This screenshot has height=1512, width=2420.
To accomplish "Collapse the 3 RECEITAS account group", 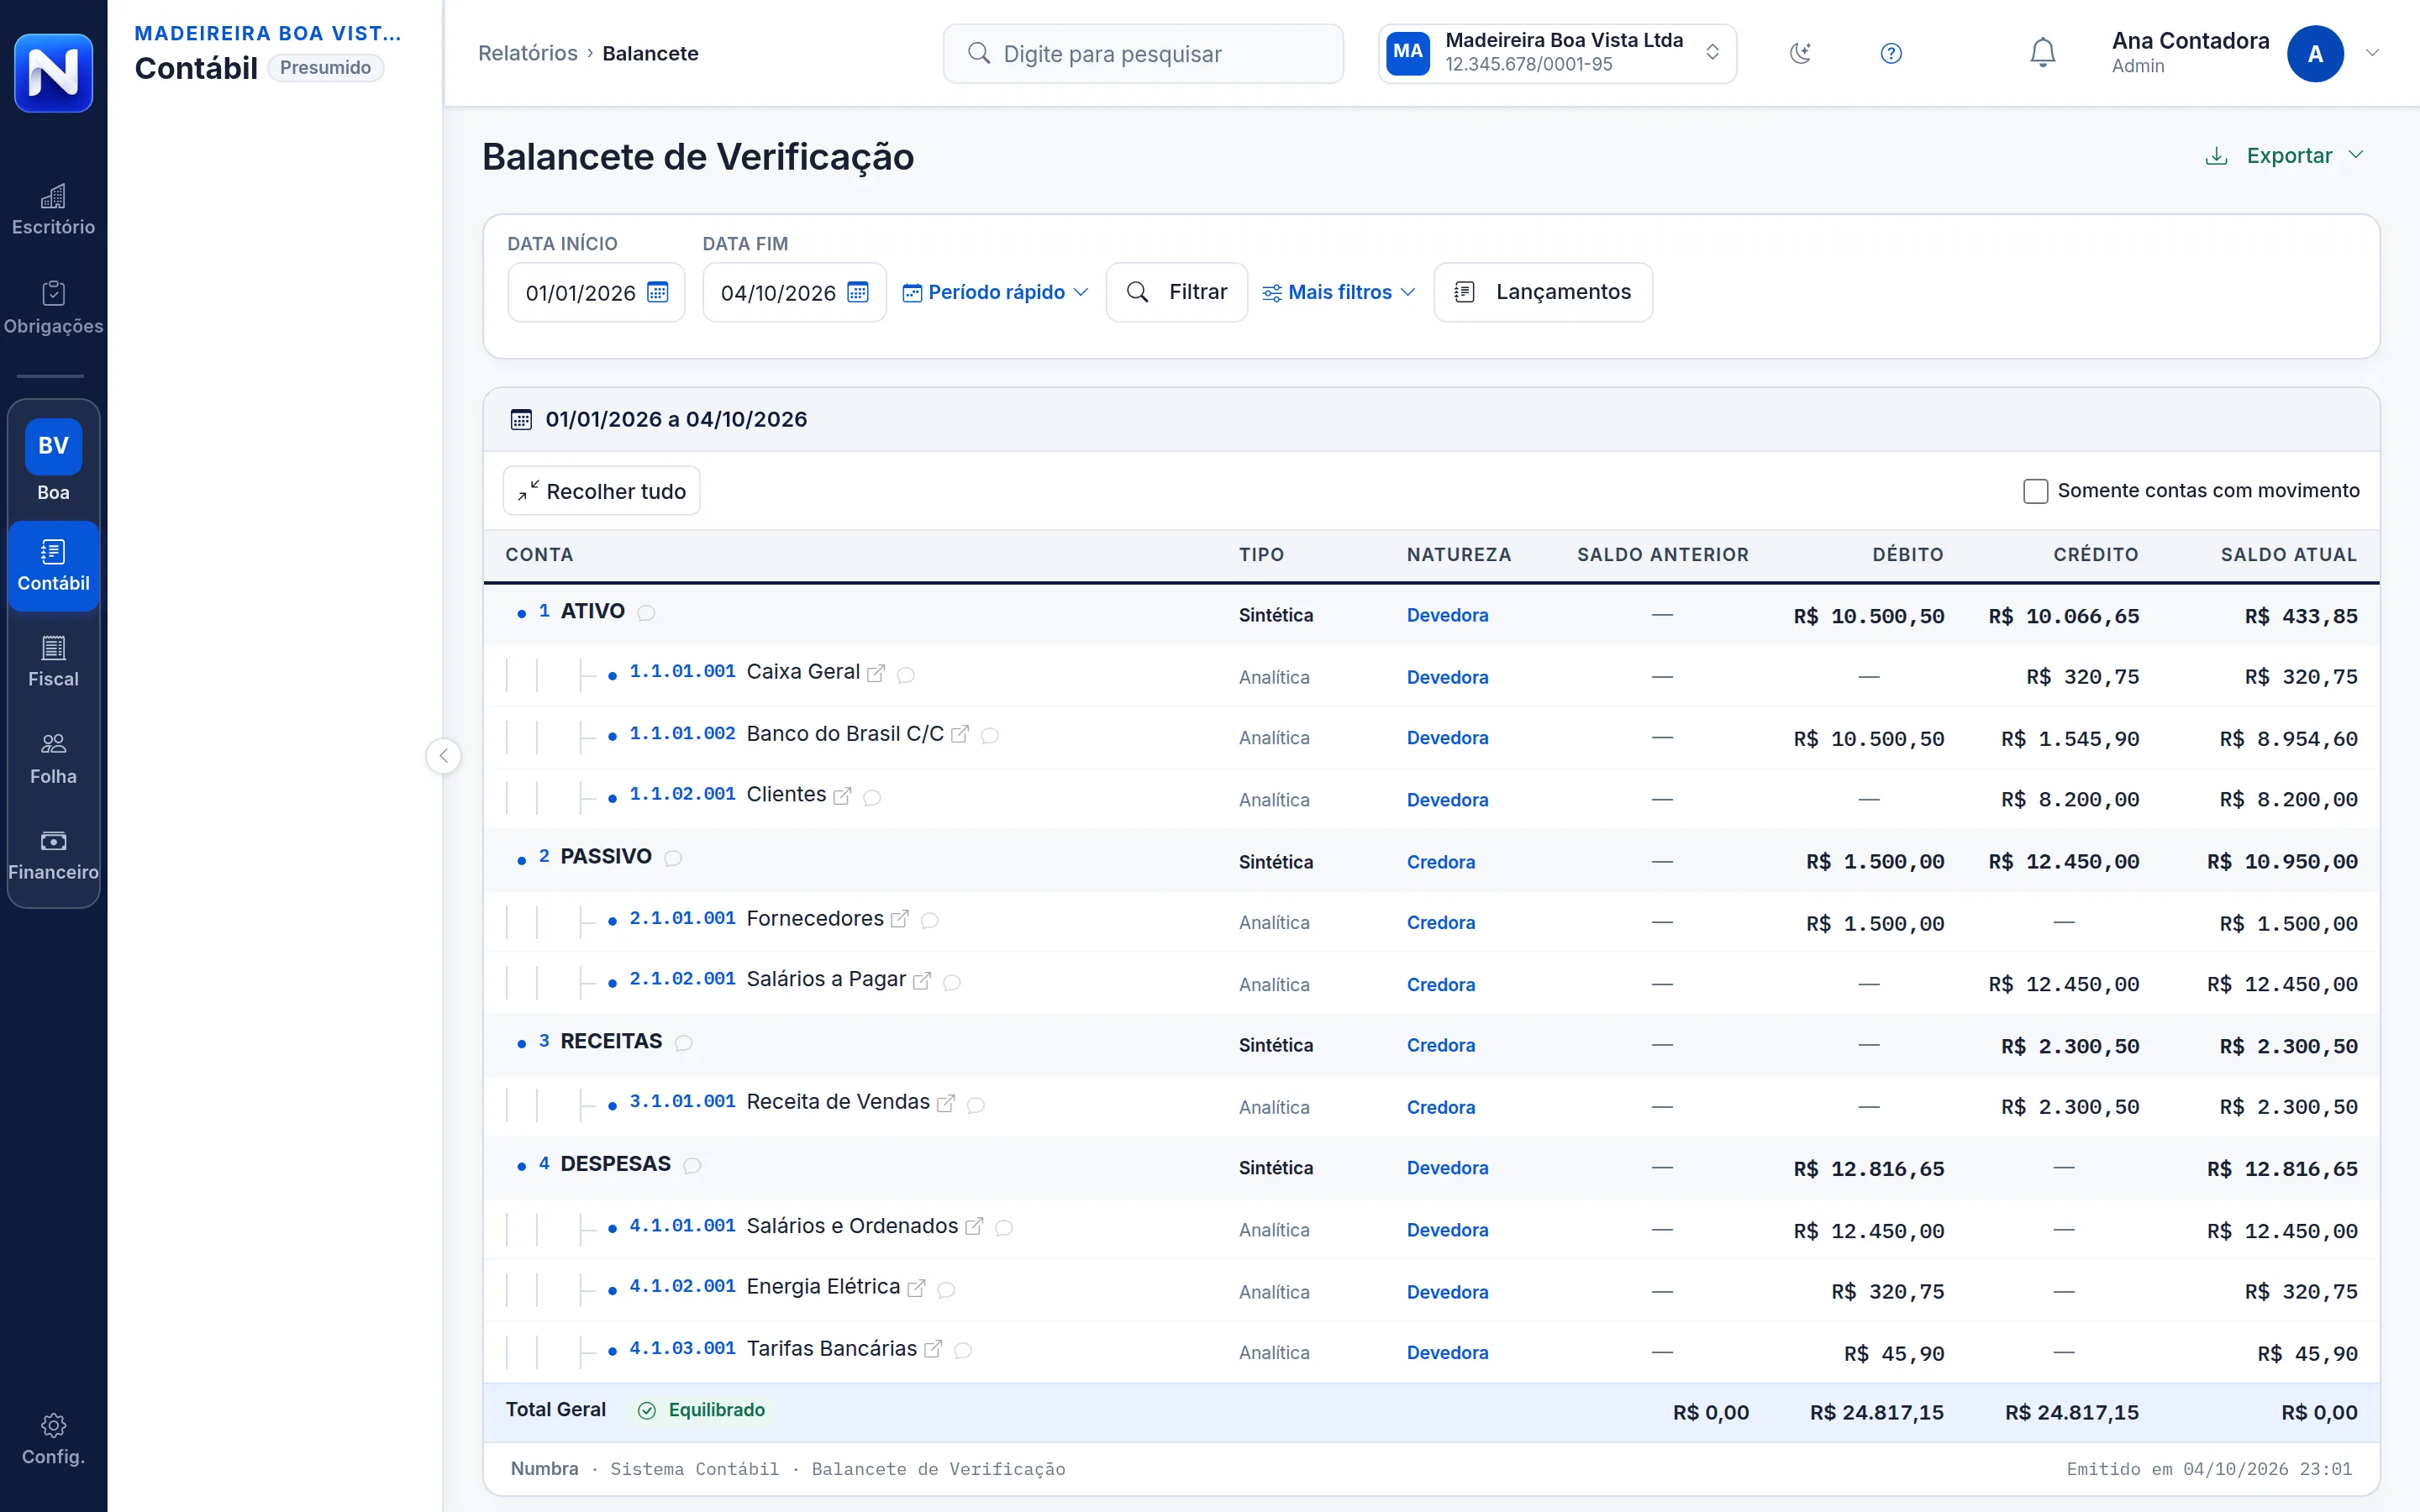I will pyautogui.click(x=521, y=1043).
